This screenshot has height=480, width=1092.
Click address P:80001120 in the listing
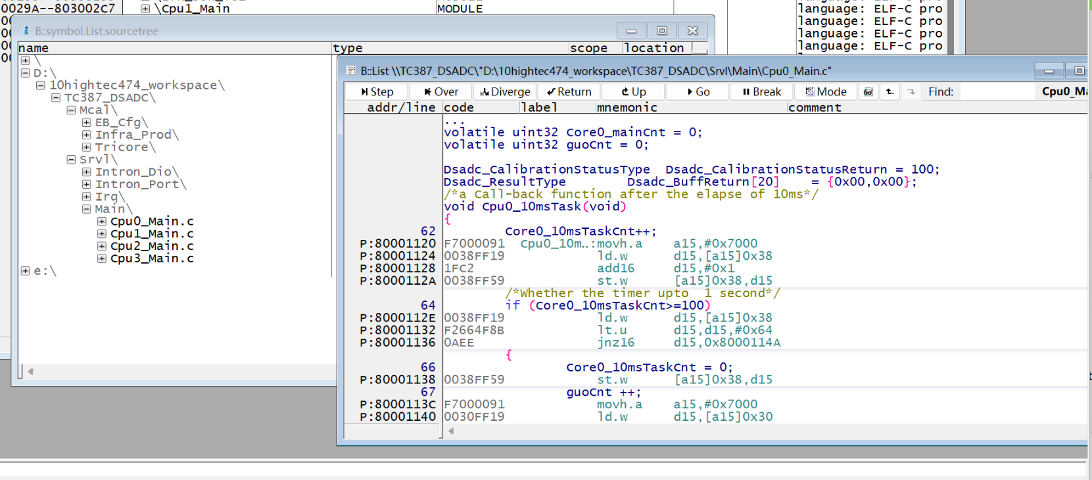[397, 243]
